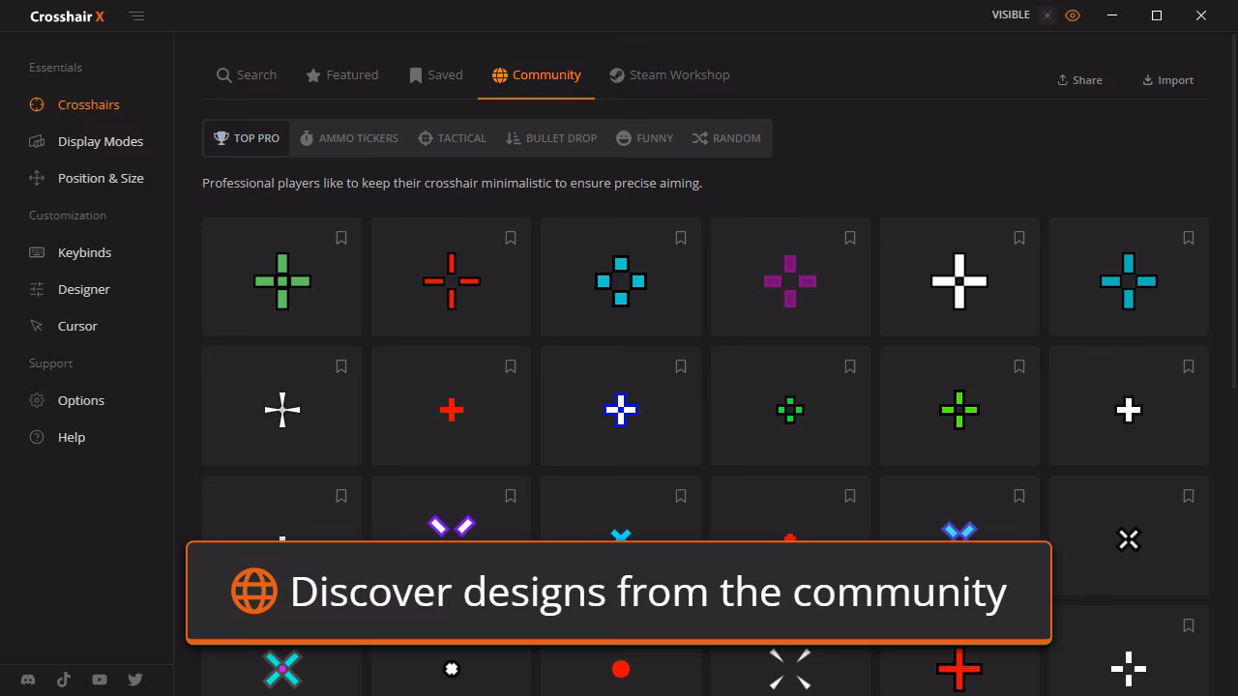1238x696 pixels.
Task: Select the white pointed star crosshair
Action: (x=282, y=410)
